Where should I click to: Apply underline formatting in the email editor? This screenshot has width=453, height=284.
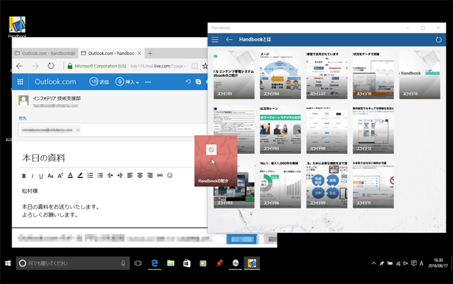tap(41, 176)
